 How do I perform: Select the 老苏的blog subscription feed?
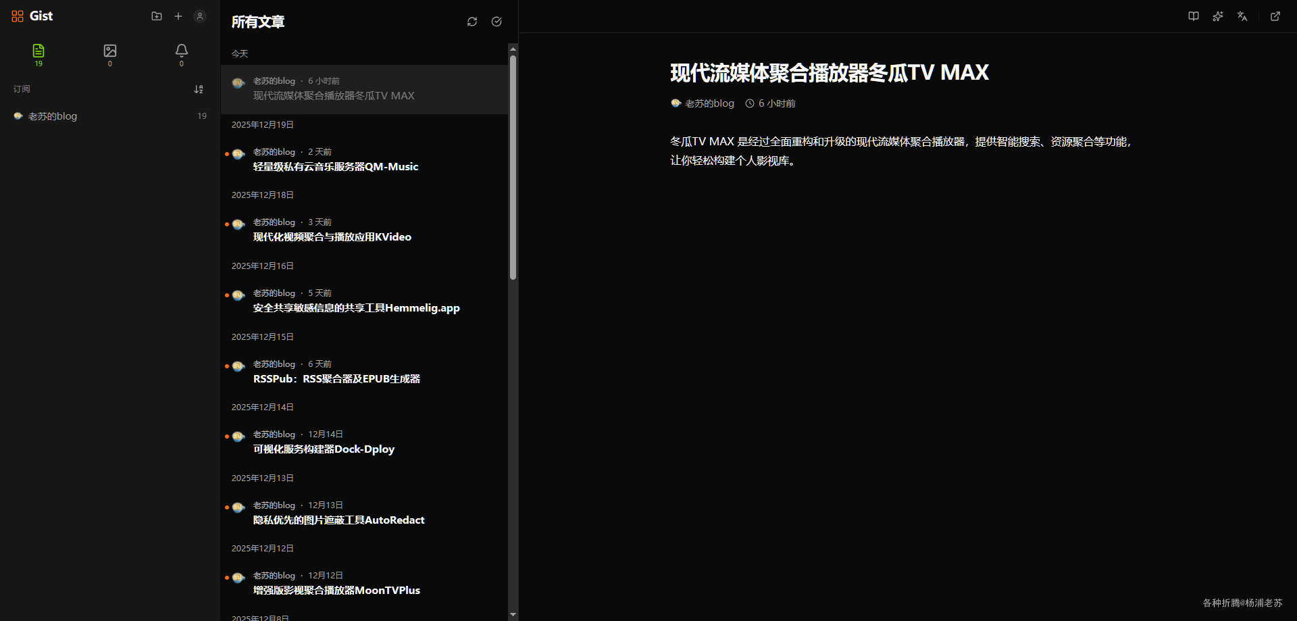[x=110, y=116]
